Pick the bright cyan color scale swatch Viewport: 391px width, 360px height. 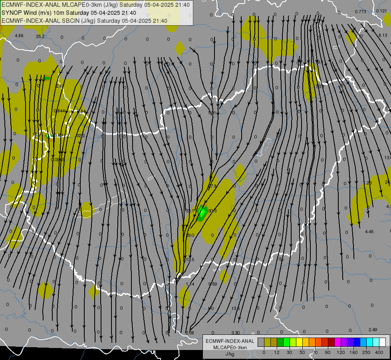[369, 342]
